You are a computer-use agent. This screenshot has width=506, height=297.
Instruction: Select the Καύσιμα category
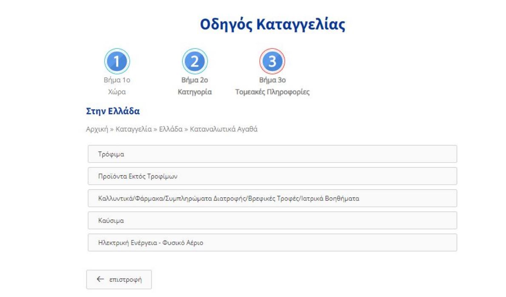272,220
